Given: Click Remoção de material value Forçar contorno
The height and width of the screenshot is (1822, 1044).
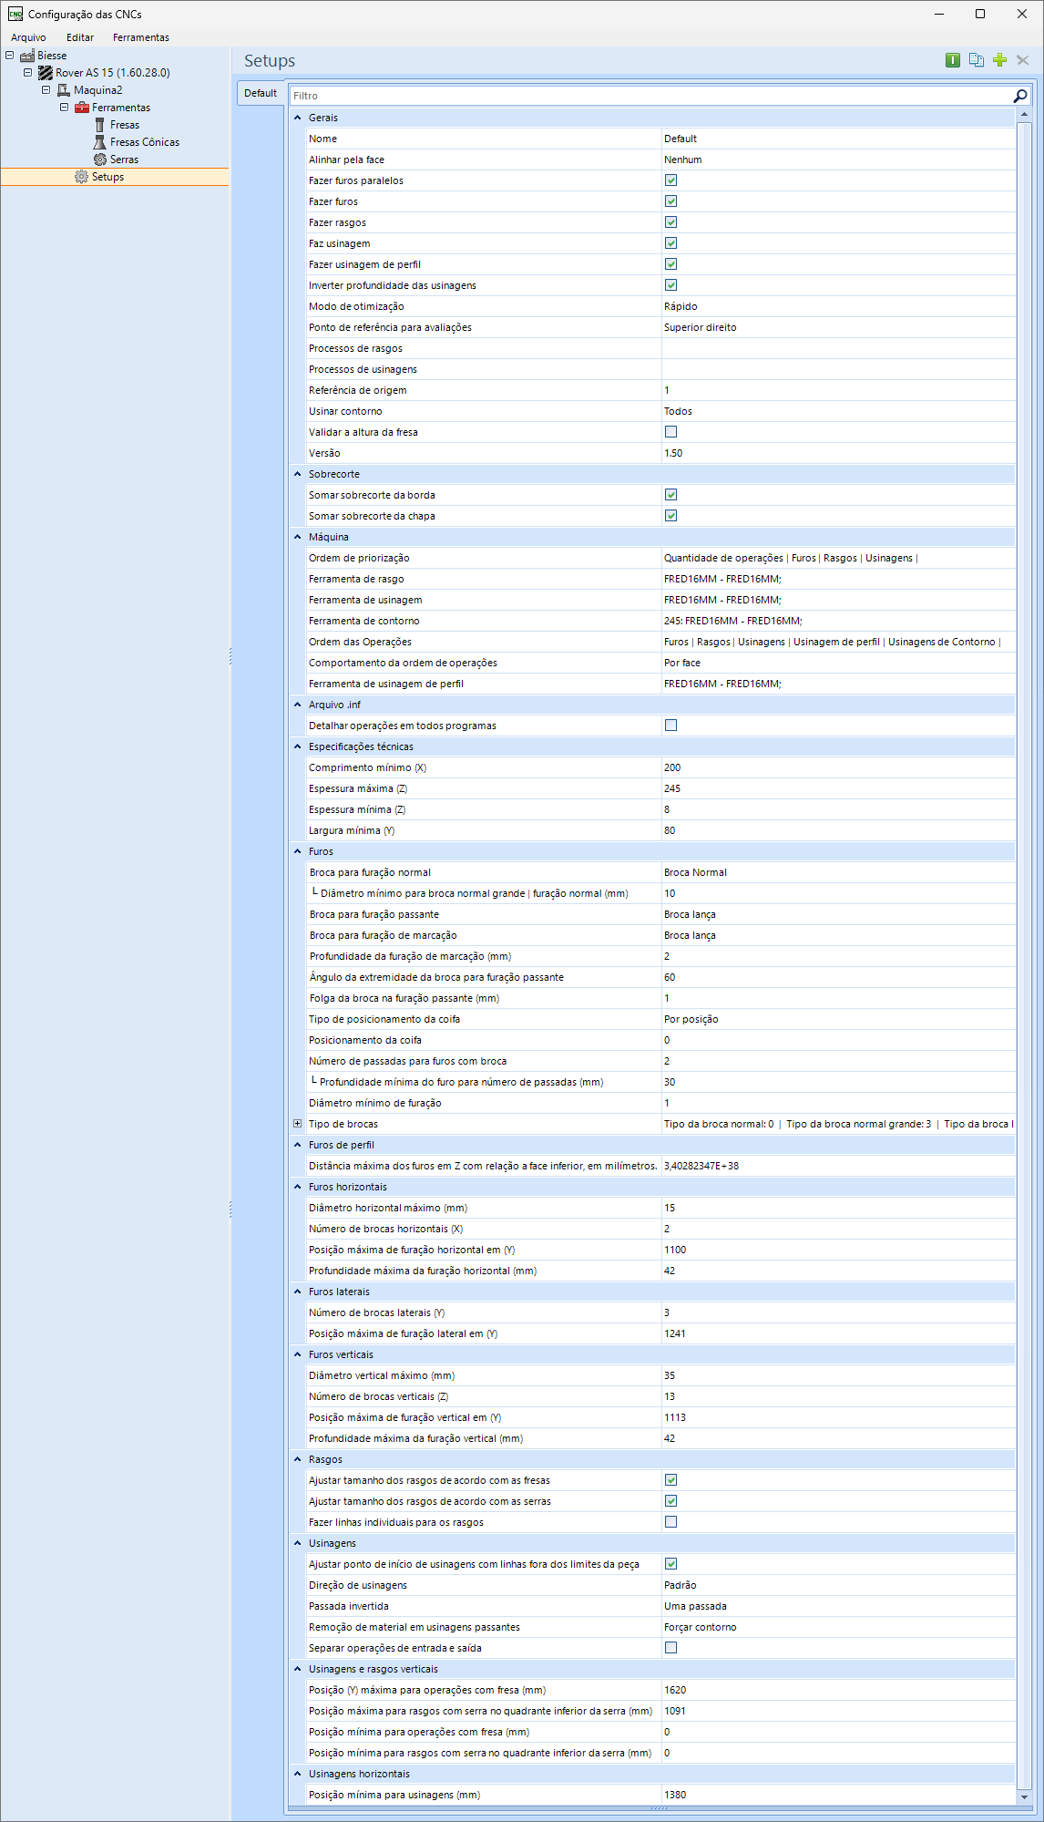Looking at the screenshot, I should (701, 1627).
